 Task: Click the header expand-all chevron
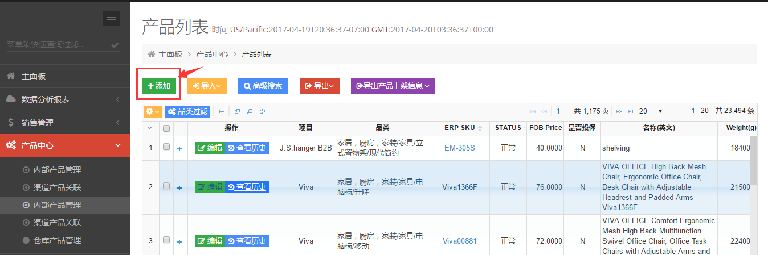150,128
